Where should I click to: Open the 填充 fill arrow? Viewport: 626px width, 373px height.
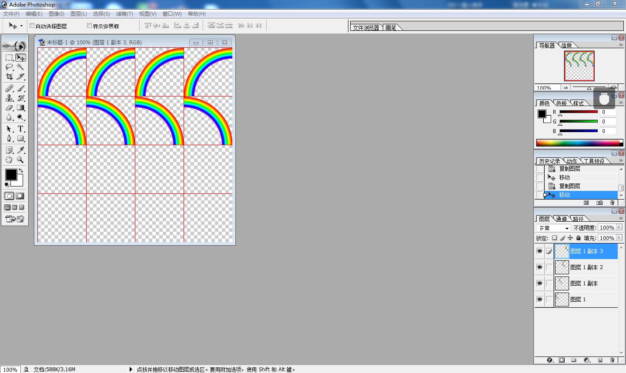click(619, 238)
